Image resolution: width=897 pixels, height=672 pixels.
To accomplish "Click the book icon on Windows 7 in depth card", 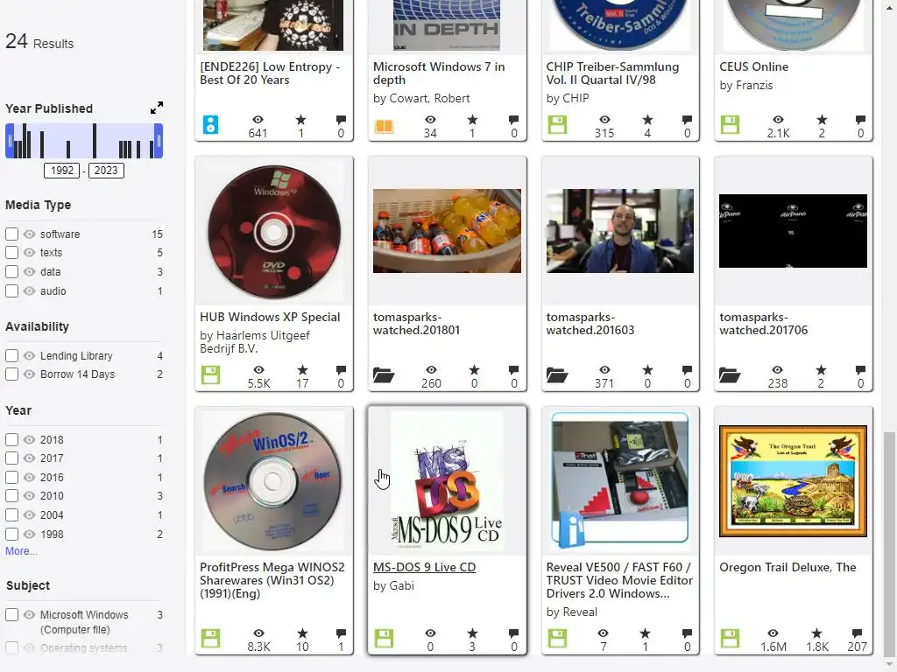I will tap(384, 126).
